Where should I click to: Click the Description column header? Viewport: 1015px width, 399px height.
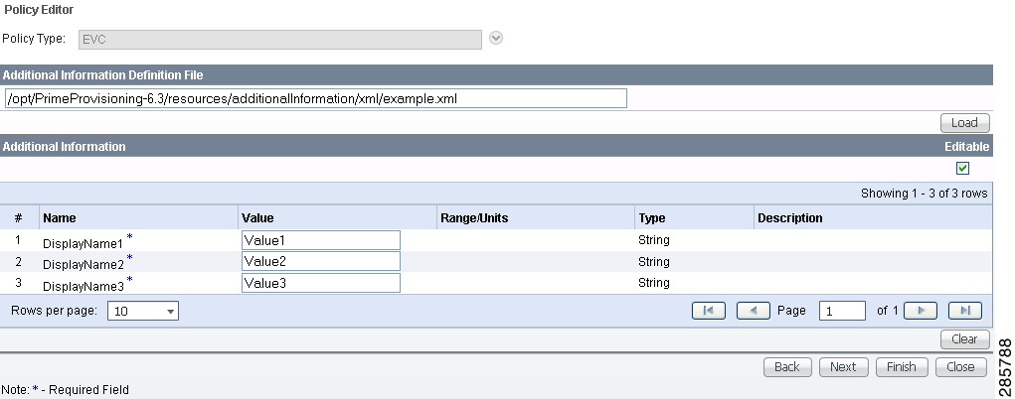(789, 218)
